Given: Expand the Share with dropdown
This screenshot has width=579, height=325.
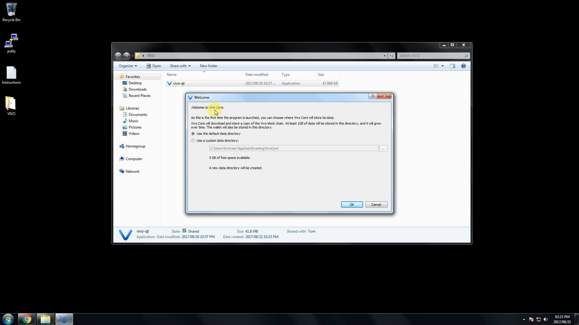Looking at the screenshot, I should [x=180, y=66].
